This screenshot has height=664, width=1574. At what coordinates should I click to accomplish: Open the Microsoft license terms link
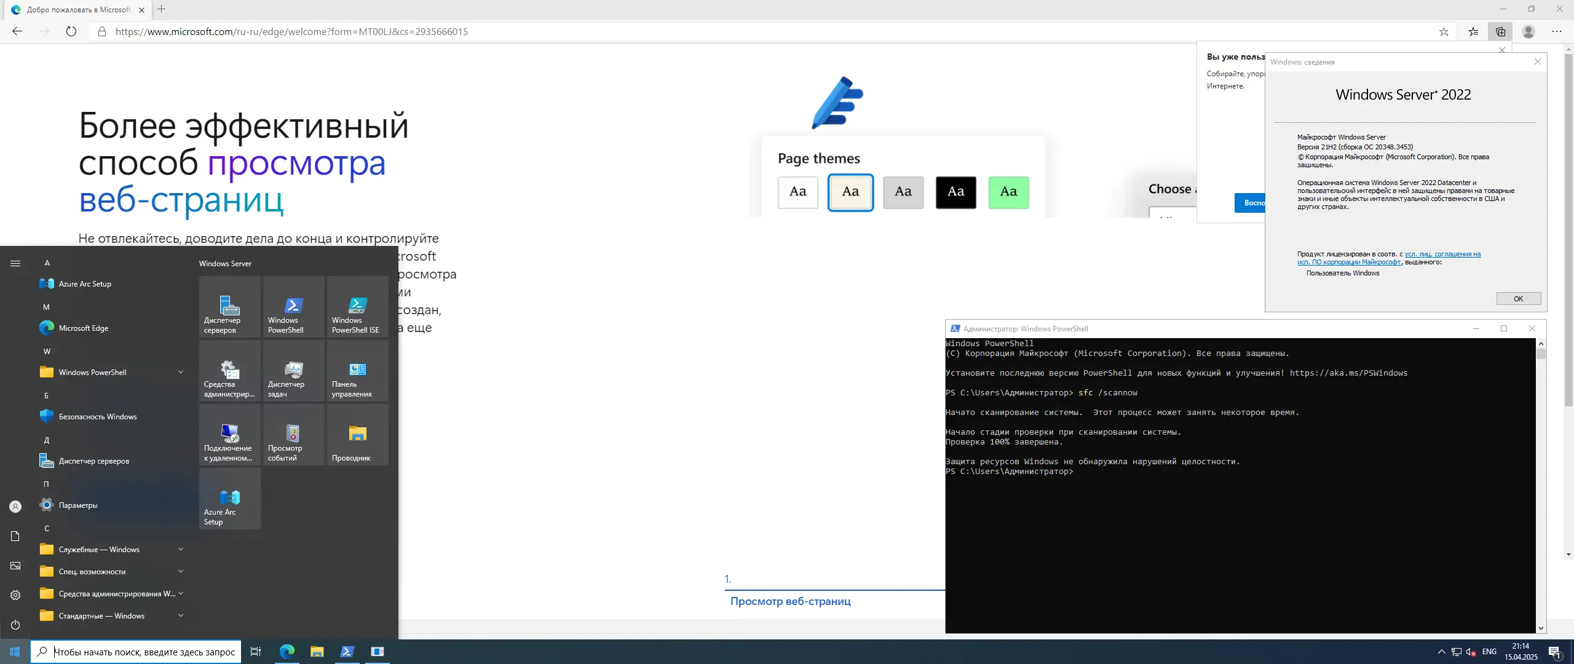point(1442,254)
